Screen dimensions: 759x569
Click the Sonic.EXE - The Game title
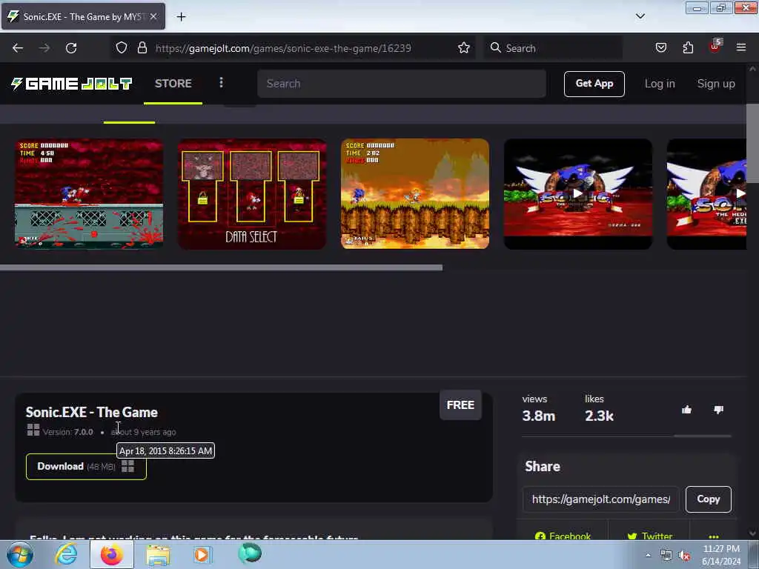coord(92,412)
